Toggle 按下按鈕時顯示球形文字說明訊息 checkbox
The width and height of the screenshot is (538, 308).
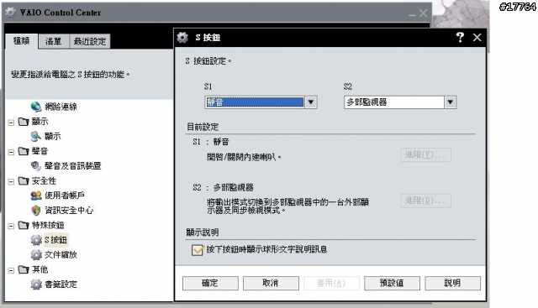(198, 250)
